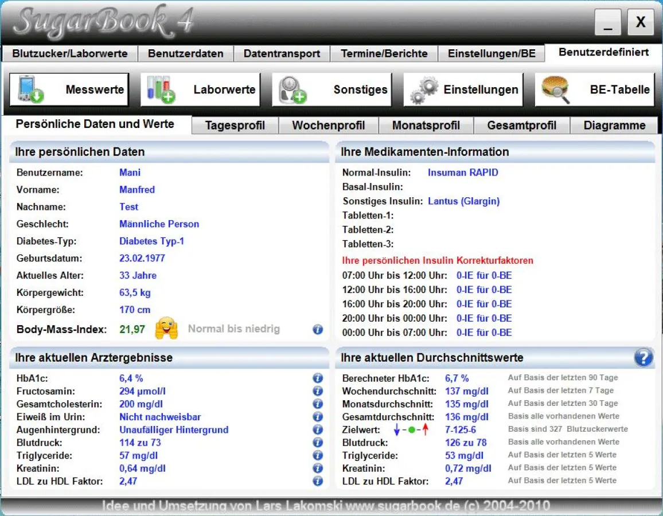Switch to the Tagesprofil tab
This screenshot has height=516, width=663.
(x=235, y=124)
